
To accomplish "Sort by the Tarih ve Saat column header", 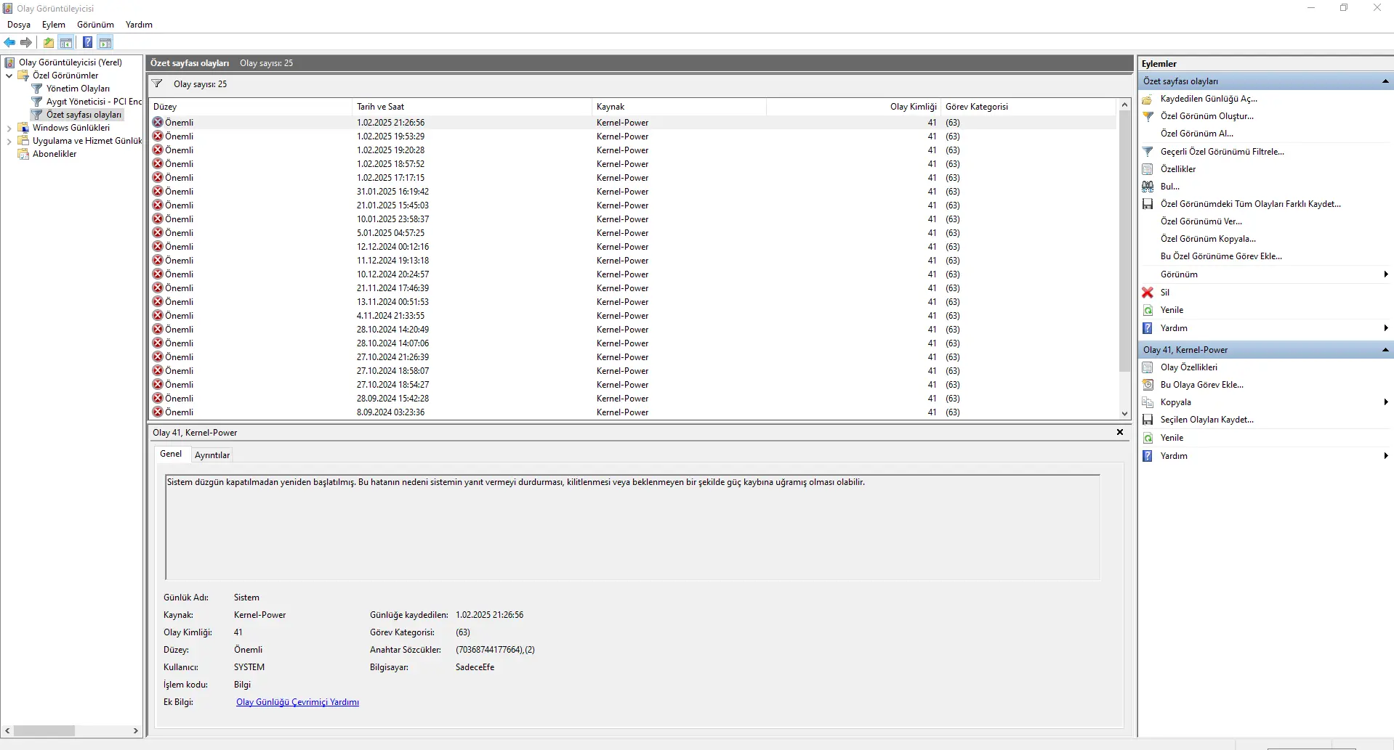I will 472,107.
